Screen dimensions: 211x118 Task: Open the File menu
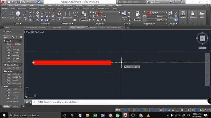tap(10, 5)
